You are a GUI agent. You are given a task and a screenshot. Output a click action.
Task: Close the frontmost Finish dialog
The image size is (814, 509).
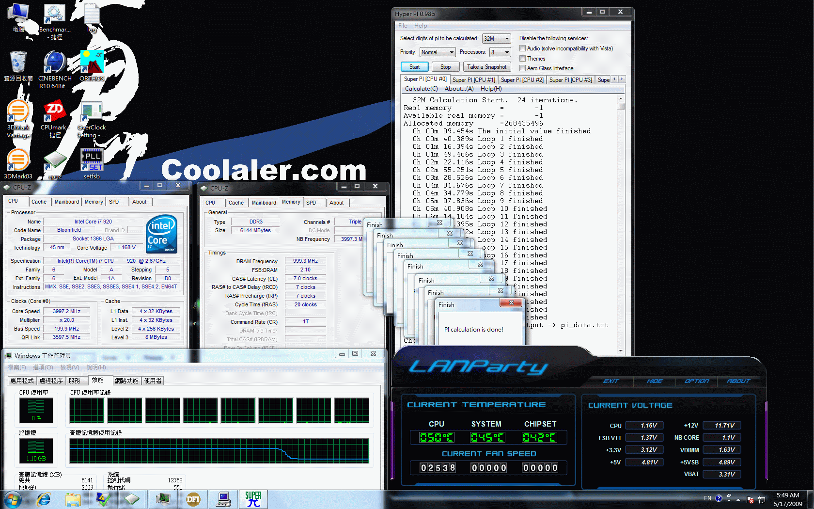coord(511,303)
